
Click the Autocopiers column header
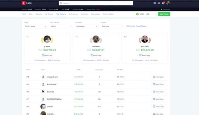click(99, 70)
